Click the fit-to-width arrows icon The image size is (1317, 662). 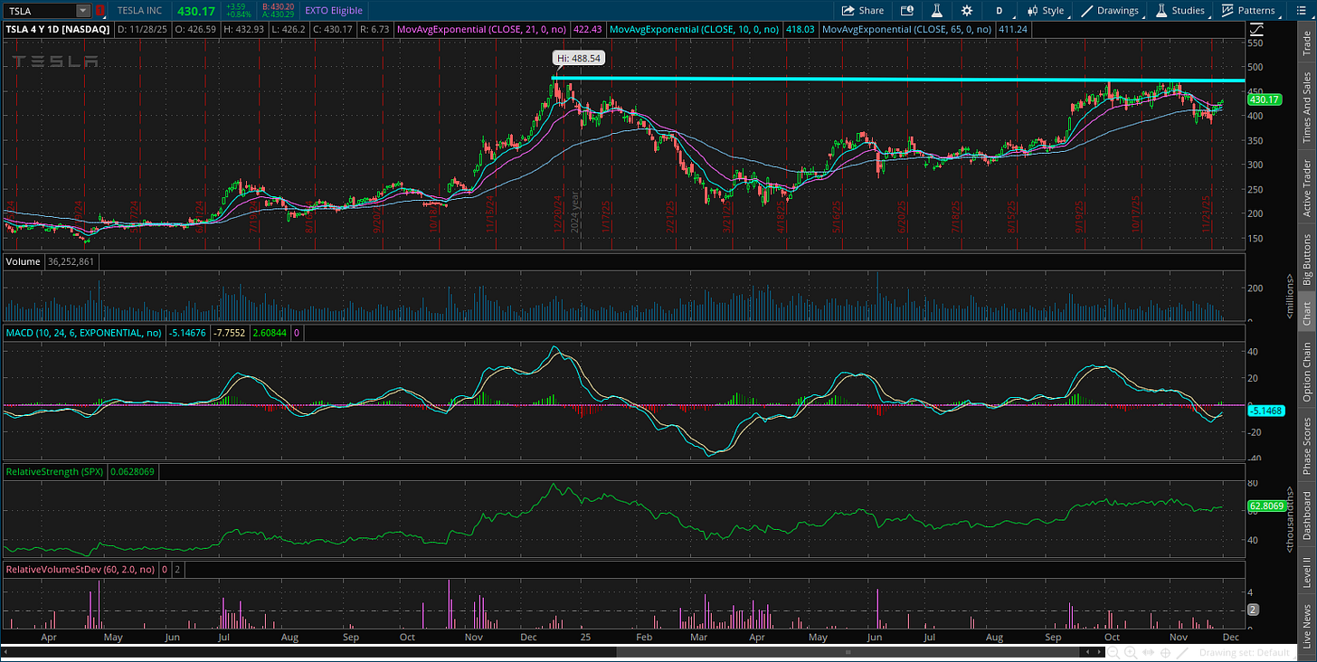coord(1149,652)
